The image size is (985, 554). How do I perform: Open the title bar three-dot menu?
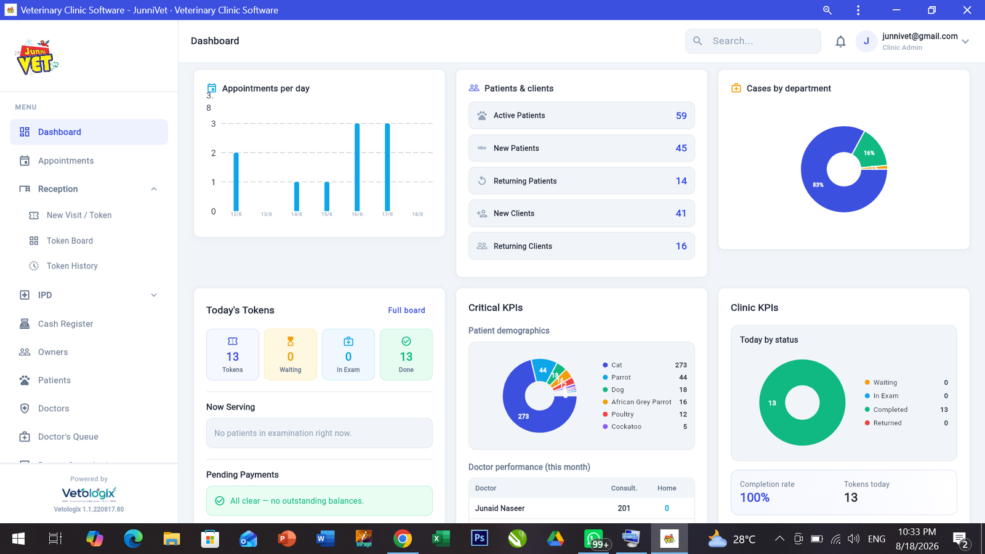[x=858, y=10]
